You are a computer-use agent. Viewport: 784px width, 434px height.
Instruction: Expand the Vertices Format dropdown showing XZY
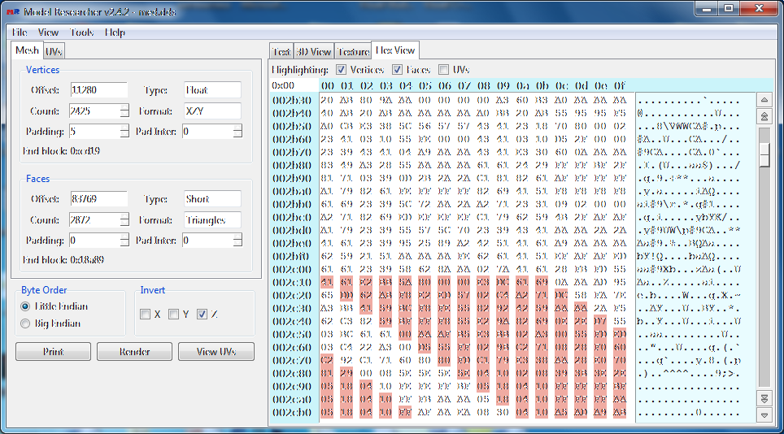pyautogui.click(x=211, y=111)
